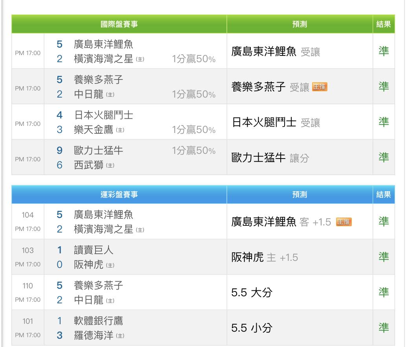Click 準 result for 歐力士猛牛 讓分
The height and width of the screenshot is (347, 410).
point(384,157)
